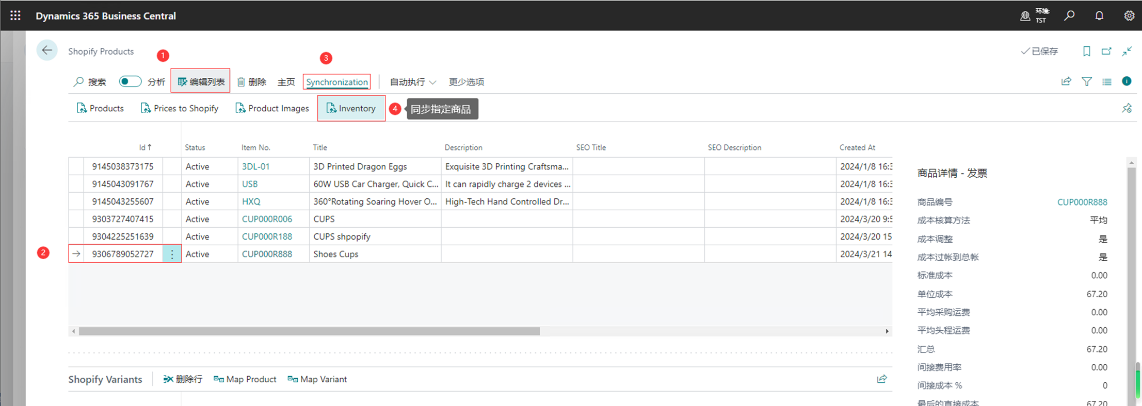Click the horizontal scrollbar of the table
The image size is (1142, 406).
coord(309,331)
